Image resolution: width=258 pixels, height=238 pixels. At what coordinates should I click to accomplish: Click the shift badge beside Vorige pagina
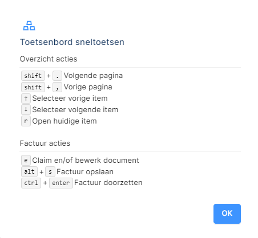click(x=33, y=87)
